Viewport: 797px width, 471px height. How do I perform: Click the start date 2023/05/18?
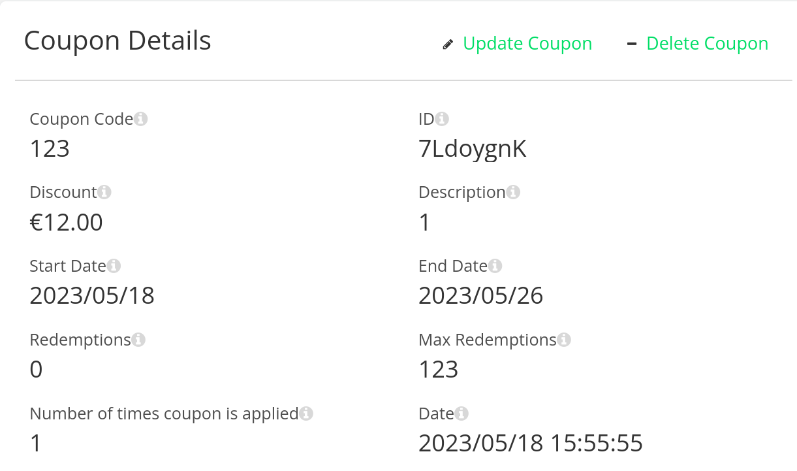point(92,295)
